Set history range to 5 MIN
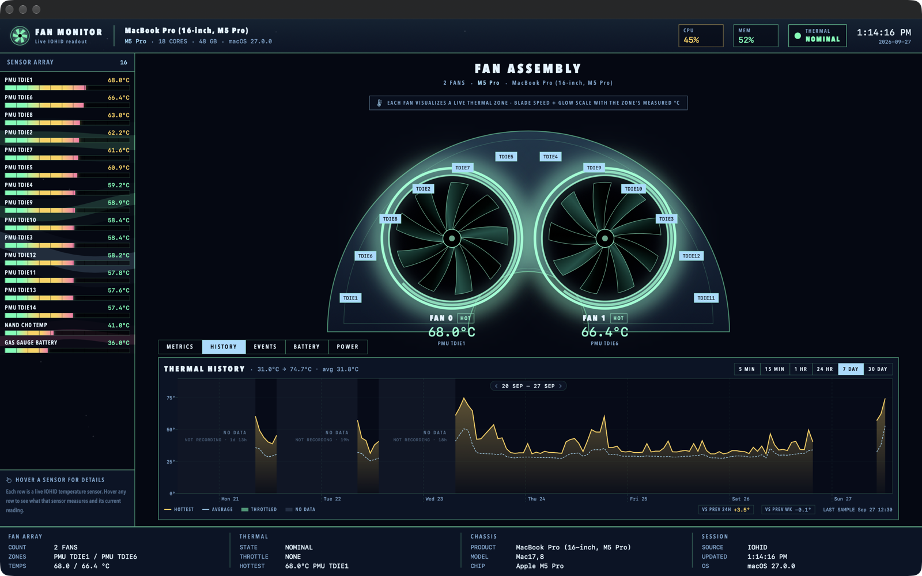Image resolution: width=922 pixels, height=576 pixels. tap(747, 369)
